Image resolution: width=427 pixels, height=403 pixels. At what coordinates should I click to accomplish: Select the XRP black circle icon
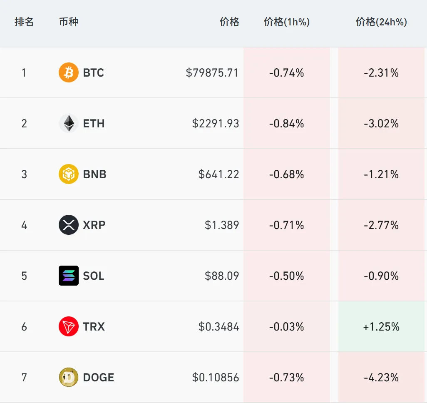(x=69, y=225)
